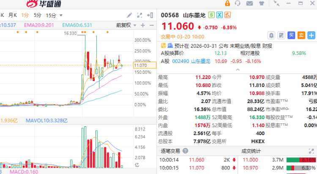Image resolution: width=317 pixels, height=174 pixels.
Task: Switch to 15分 chart tab
Action: coord(51,15)
